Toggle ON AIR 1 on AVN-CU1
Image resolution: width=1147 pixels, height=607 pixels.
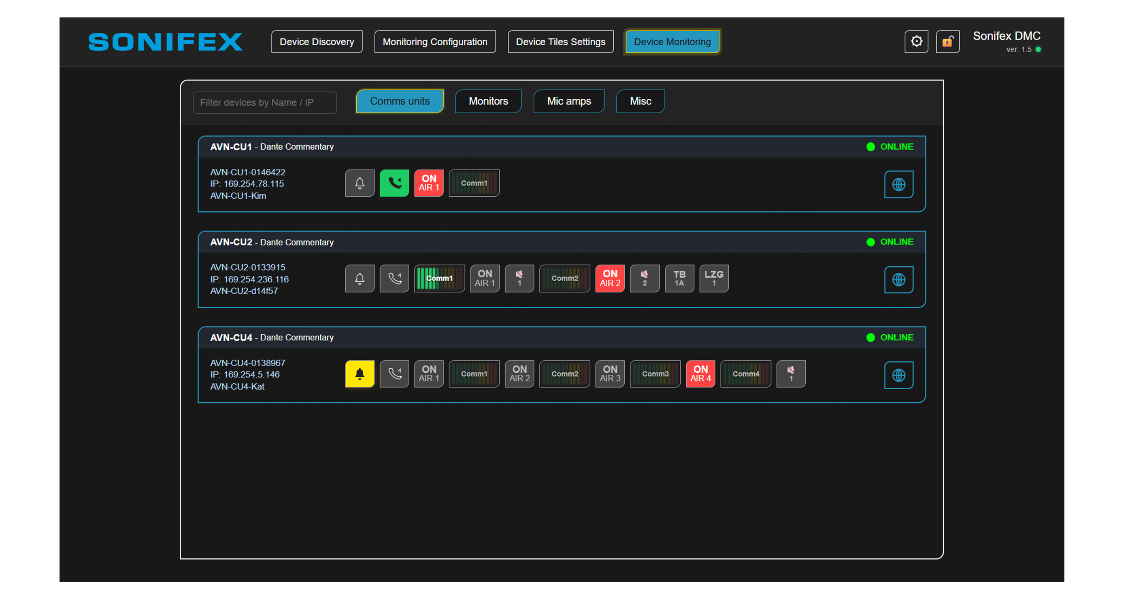coord(429,183)
